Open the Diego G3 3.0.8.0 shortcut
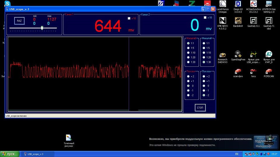Screen dimensions: 280x157 [238, 4]
